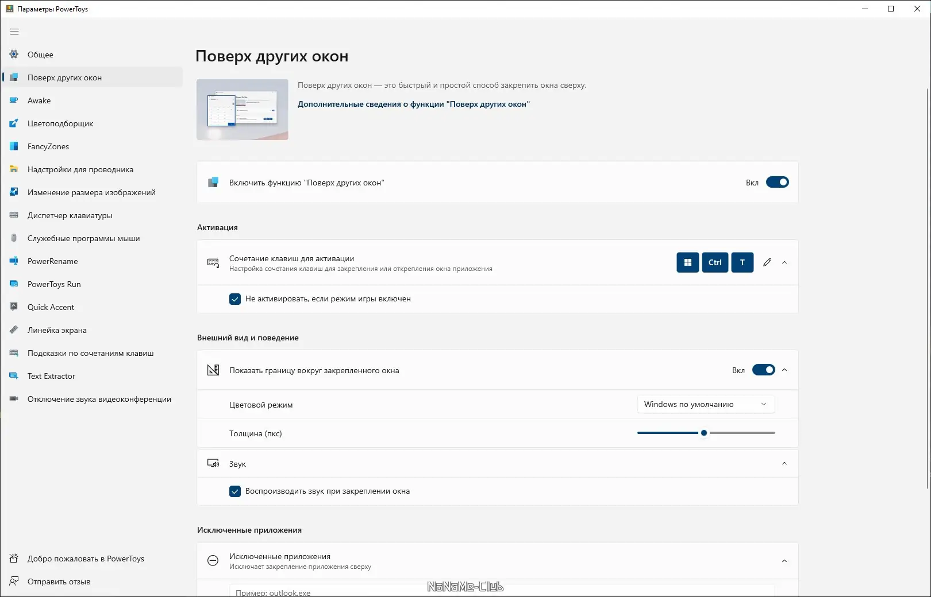Image resolution: width=931 pixels, height=597 pixels.
Task: Open the Text Extractor settings icon
Action: [x=14, y=376]
